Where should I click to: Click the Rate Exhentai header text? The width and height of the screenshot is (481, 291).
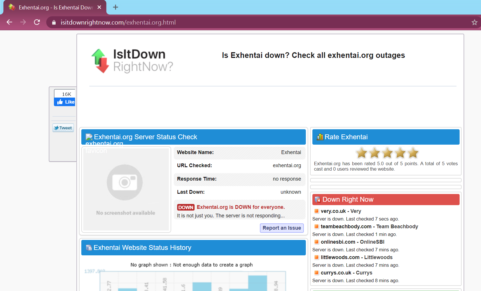click(x=346, y=137)
